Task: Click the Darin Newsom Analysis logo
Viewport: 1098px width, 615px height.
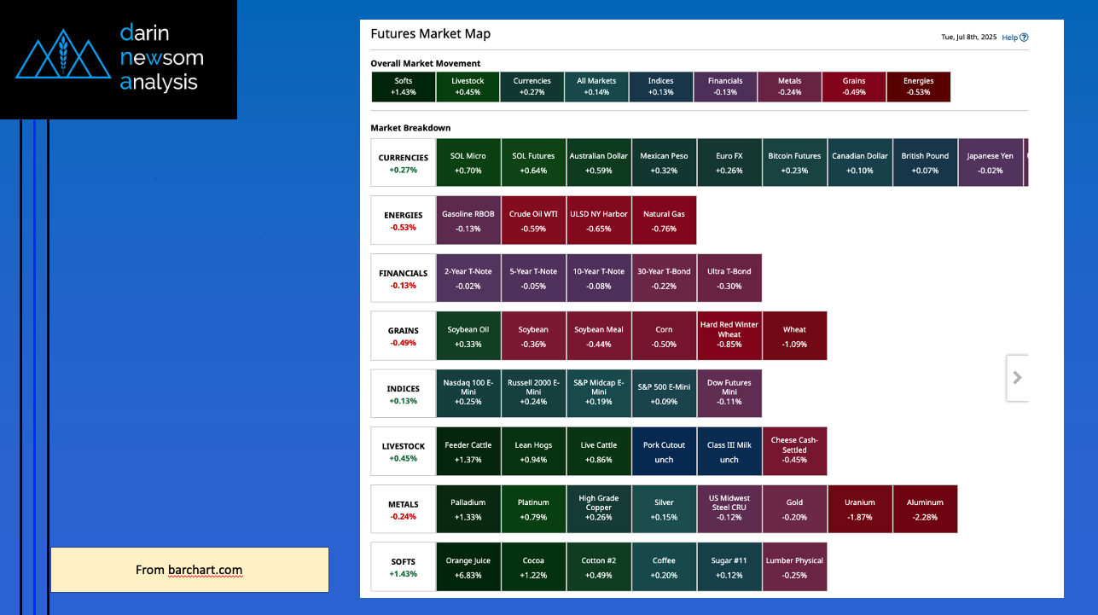Action: pyautogui.click(x=118, y=58)
